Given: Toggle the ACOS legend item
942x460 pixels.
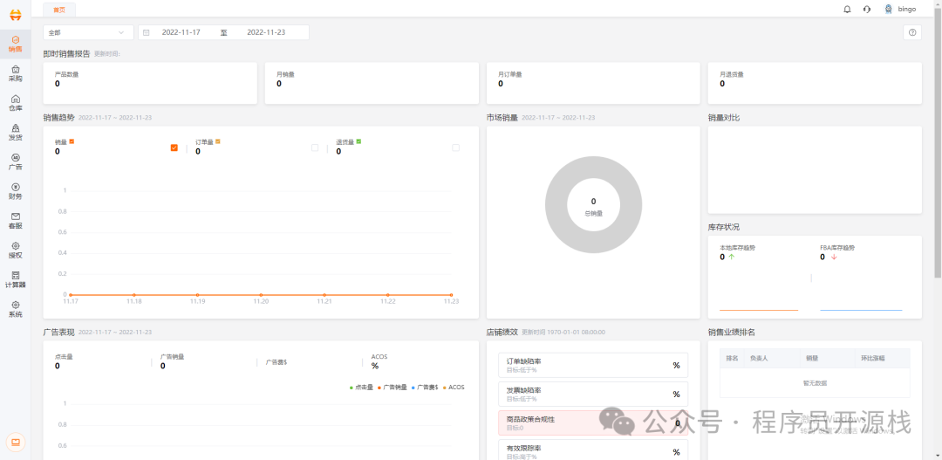Looking at the screenshot, I should point(454,388).
